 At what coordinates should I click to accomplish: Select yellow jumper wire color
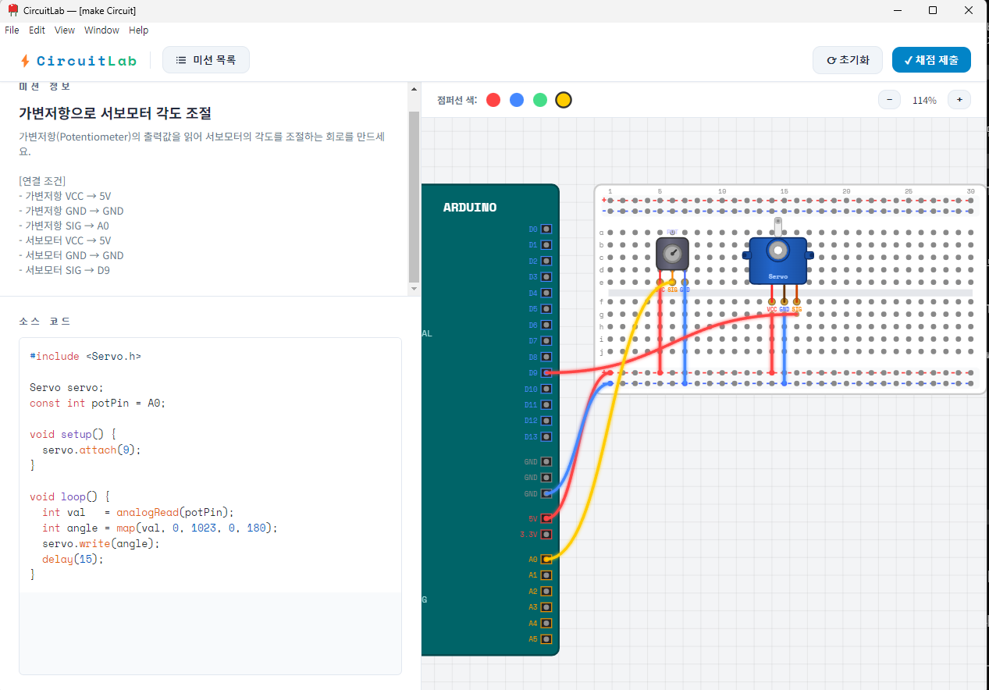pos(564,100)
